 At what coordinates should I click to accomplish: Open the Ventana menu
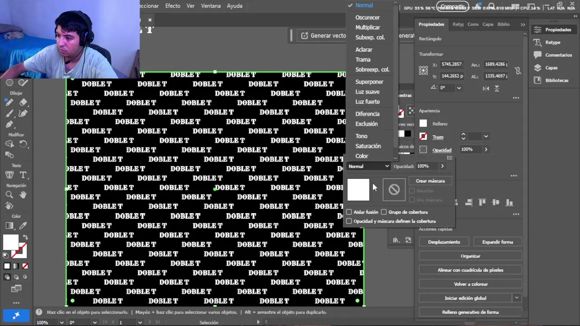click(211, 6)
